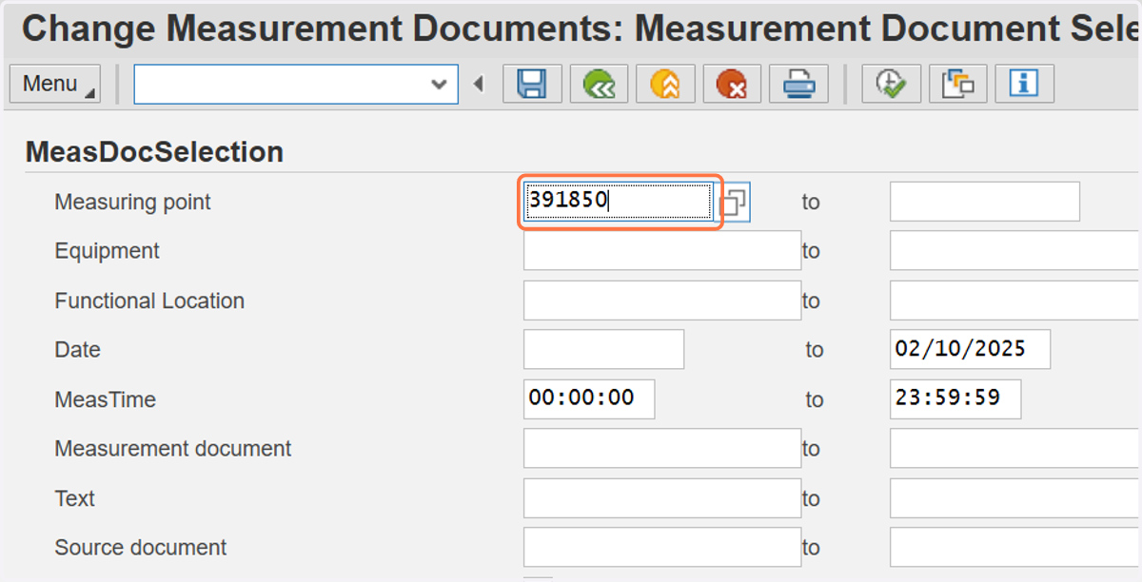Click the blue Information icon
The height and width of the screenshot is (582, 1142).
(x=1024, y=85)
